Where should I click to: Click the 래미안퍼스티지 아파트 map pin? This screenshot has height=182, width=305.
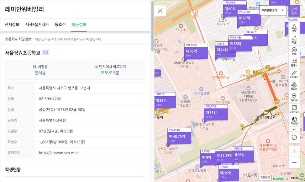point(203,120)
